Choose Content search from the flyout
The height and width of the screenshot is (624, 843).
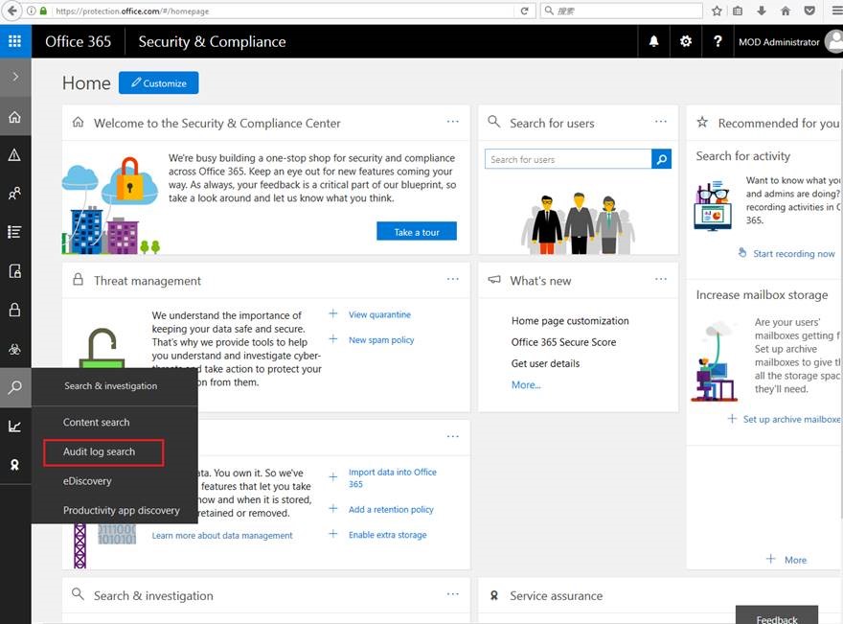pyautogui.click(x=96, y=423)
